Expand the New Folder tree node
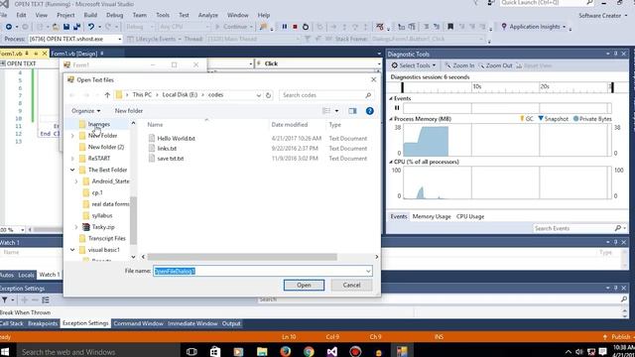This screenshot has height=357, width=635. (x=72, y=136)
